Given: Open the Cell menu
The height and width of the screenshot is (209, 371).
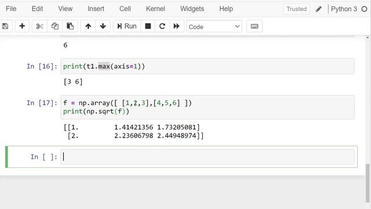Looking at the screenshot, I should point(125,9).
